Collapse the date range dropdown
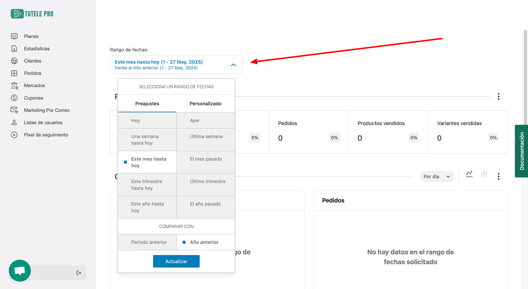This screenshot has width=528, height=289. tap(233, 65)
